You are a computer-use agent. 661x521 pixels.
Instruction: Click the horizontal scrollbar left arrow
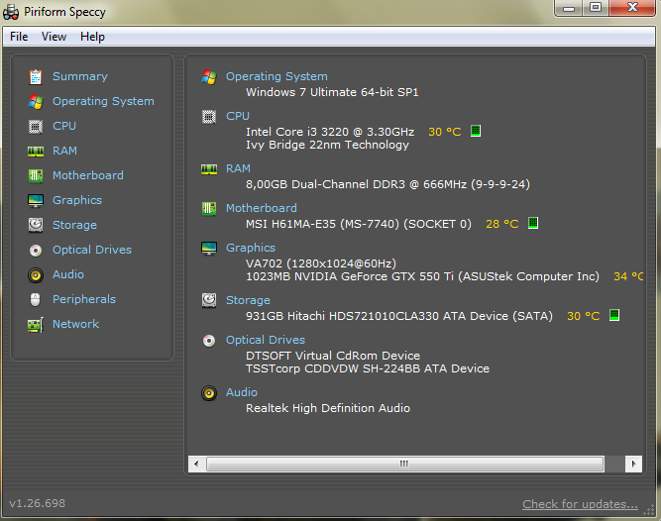coord(196,465)
